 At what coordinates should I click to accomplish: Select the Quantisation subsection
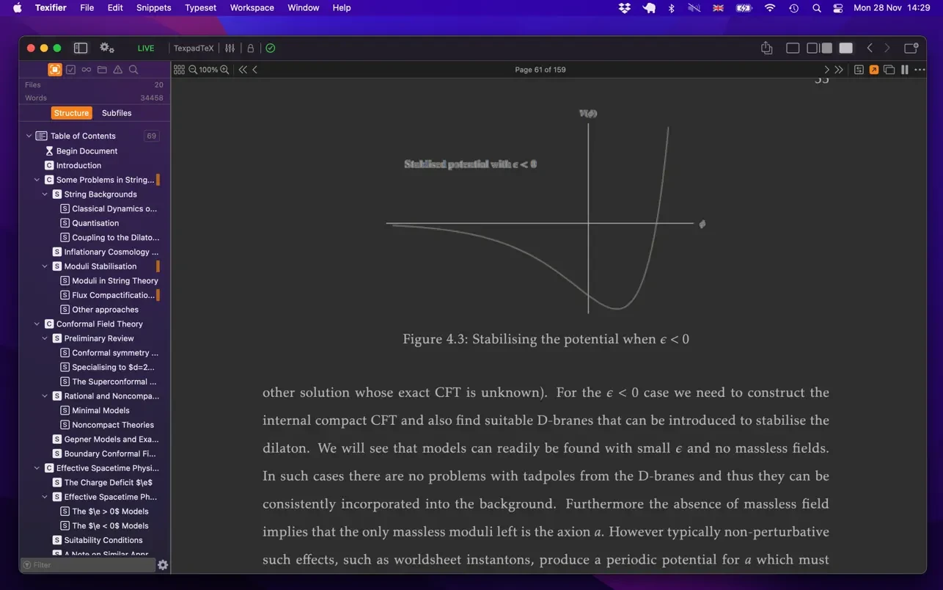94,223
